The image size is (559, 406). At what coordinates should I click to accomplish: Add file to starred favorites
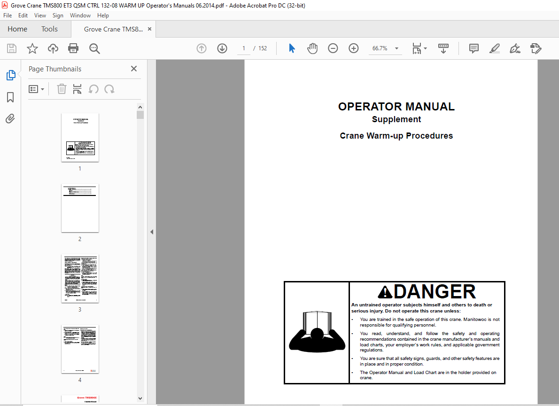32,48
